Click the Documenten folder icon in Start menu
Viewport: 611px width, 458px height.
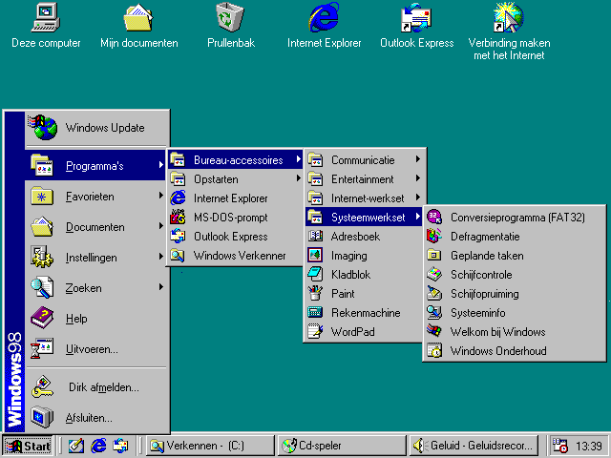click(42, 226)
